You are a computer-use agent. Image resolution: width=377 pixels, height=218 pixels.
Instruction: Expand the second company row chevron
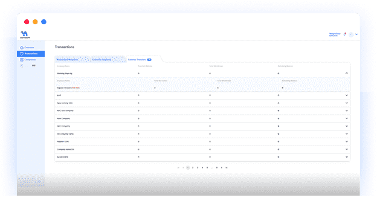pos(346,95)
